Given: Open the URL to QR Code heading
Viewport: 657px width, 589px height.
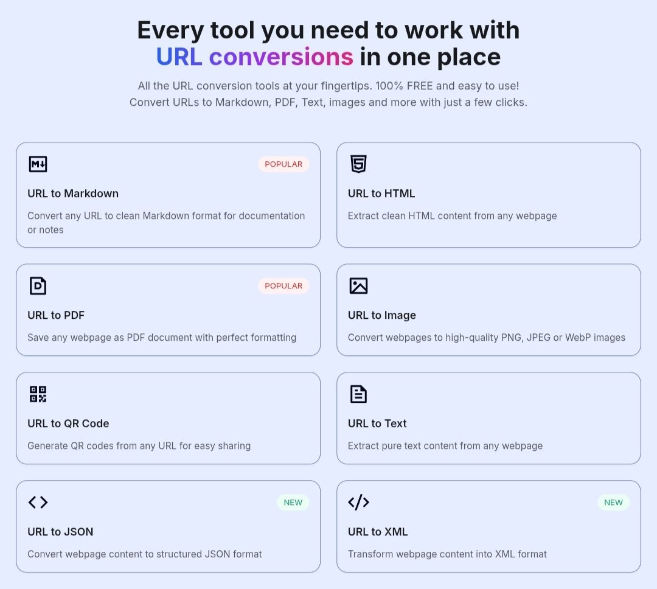Looking at the screenshot, I should point(68,423).
